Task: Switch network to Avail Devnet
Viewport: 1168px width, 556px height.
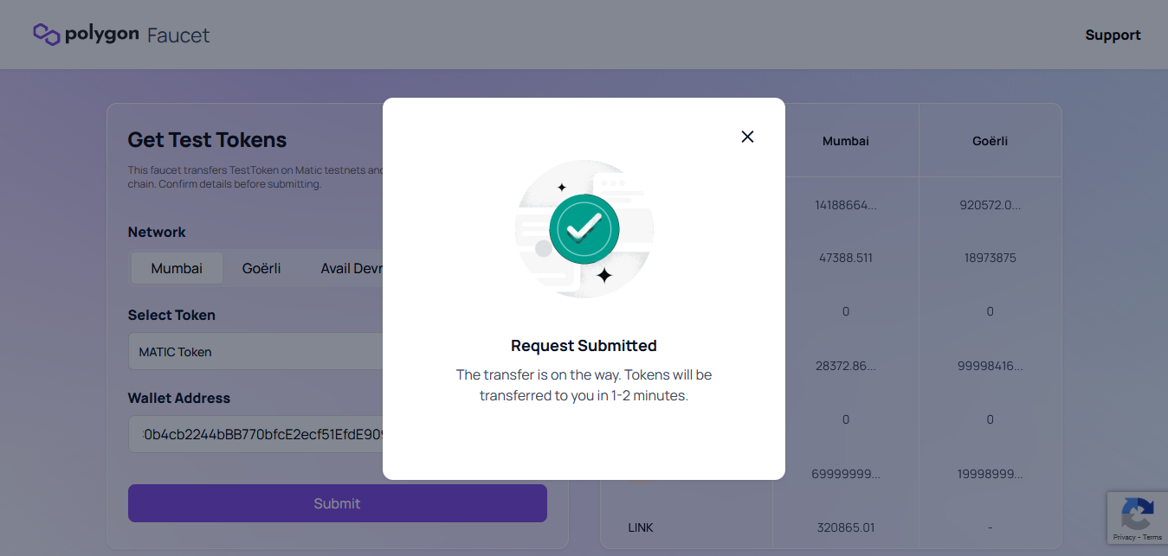Action: point(351,269)
